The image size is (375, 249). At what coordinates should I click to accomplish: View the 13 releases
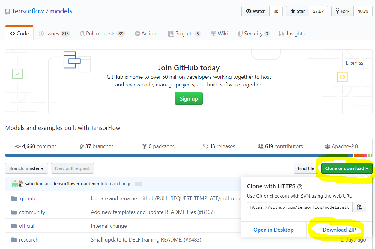(x=219, y=146)
